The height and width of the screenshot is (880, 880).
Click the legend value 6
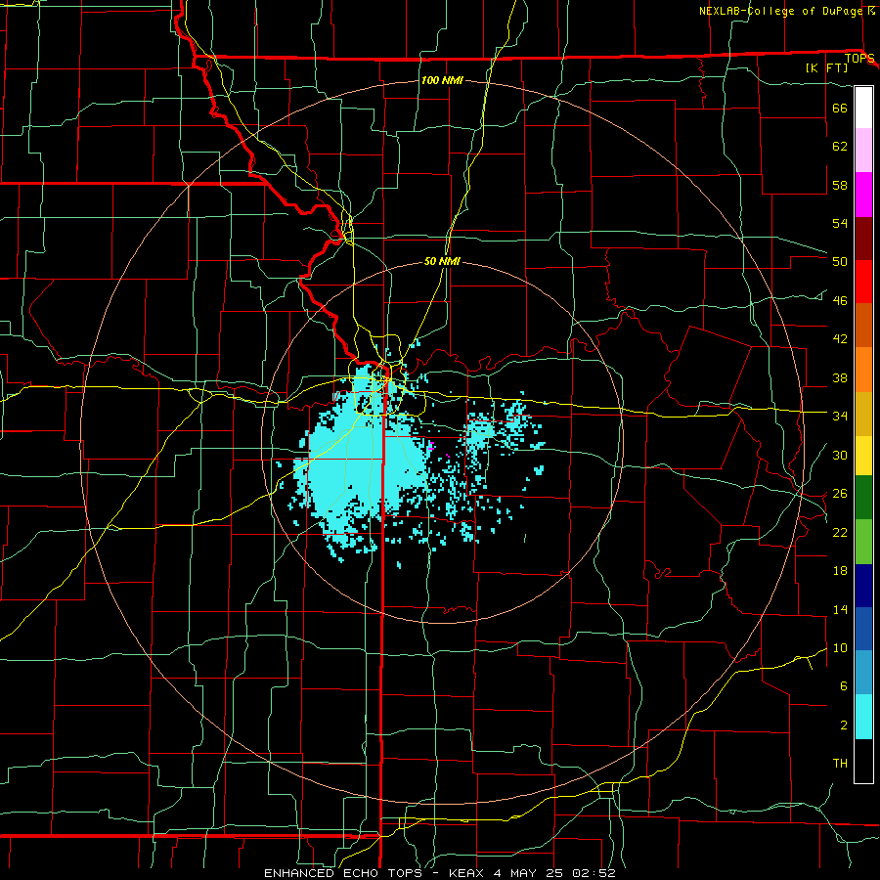[844, 686]
